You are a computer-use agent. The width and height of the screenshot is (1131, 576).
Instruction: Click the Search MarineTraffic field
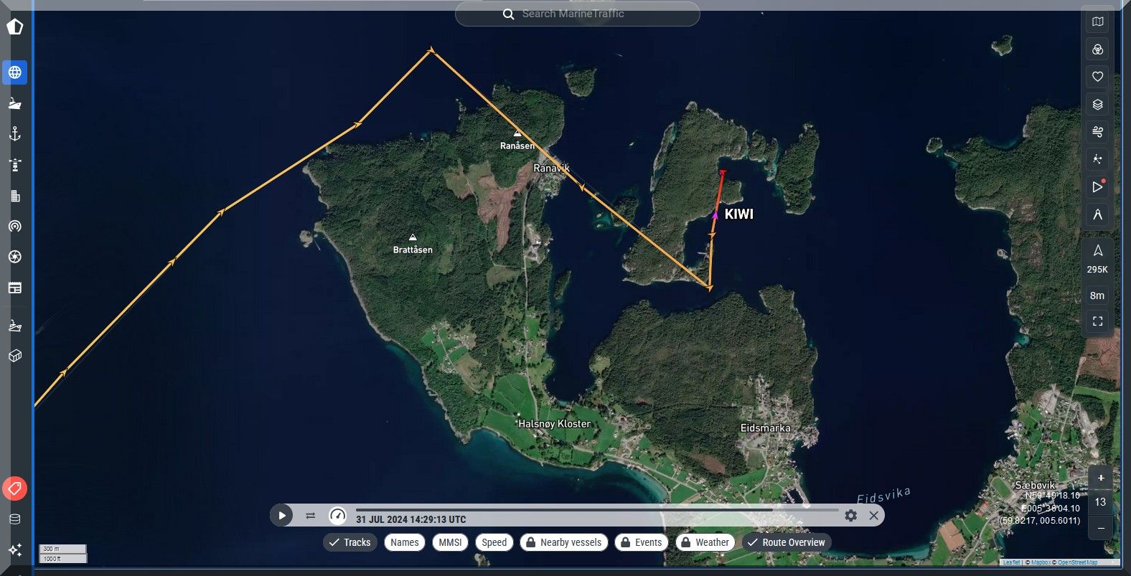[577, 14]
